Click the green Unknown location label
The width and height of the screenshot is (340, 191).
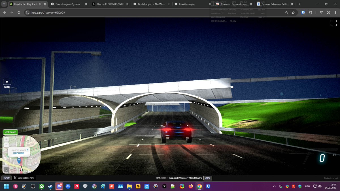pyautogui.click(x=10, y=132)
